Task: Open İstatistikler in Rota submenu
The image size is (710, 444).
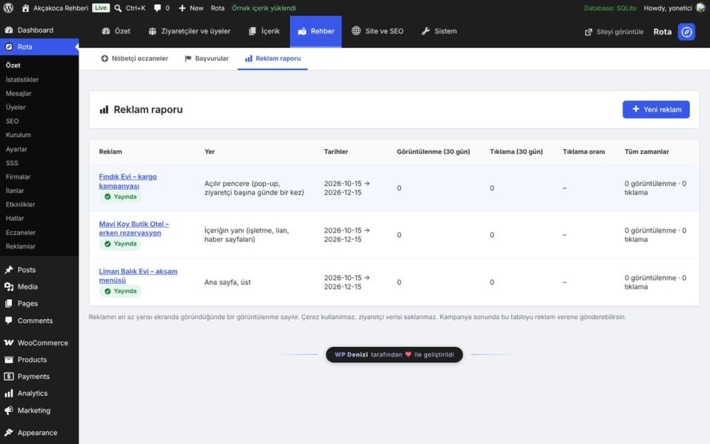Action: pyautogui.click(x=22, y=79)
